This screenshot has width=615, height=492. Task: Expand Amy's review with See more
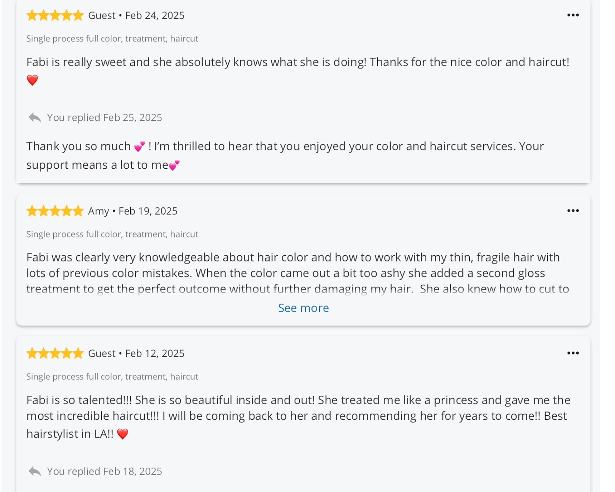303,308
